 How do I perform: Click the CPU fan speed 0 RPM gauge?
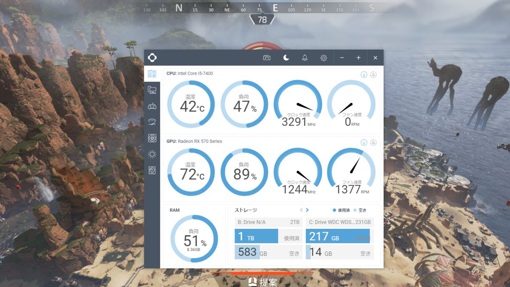(351, 104)
